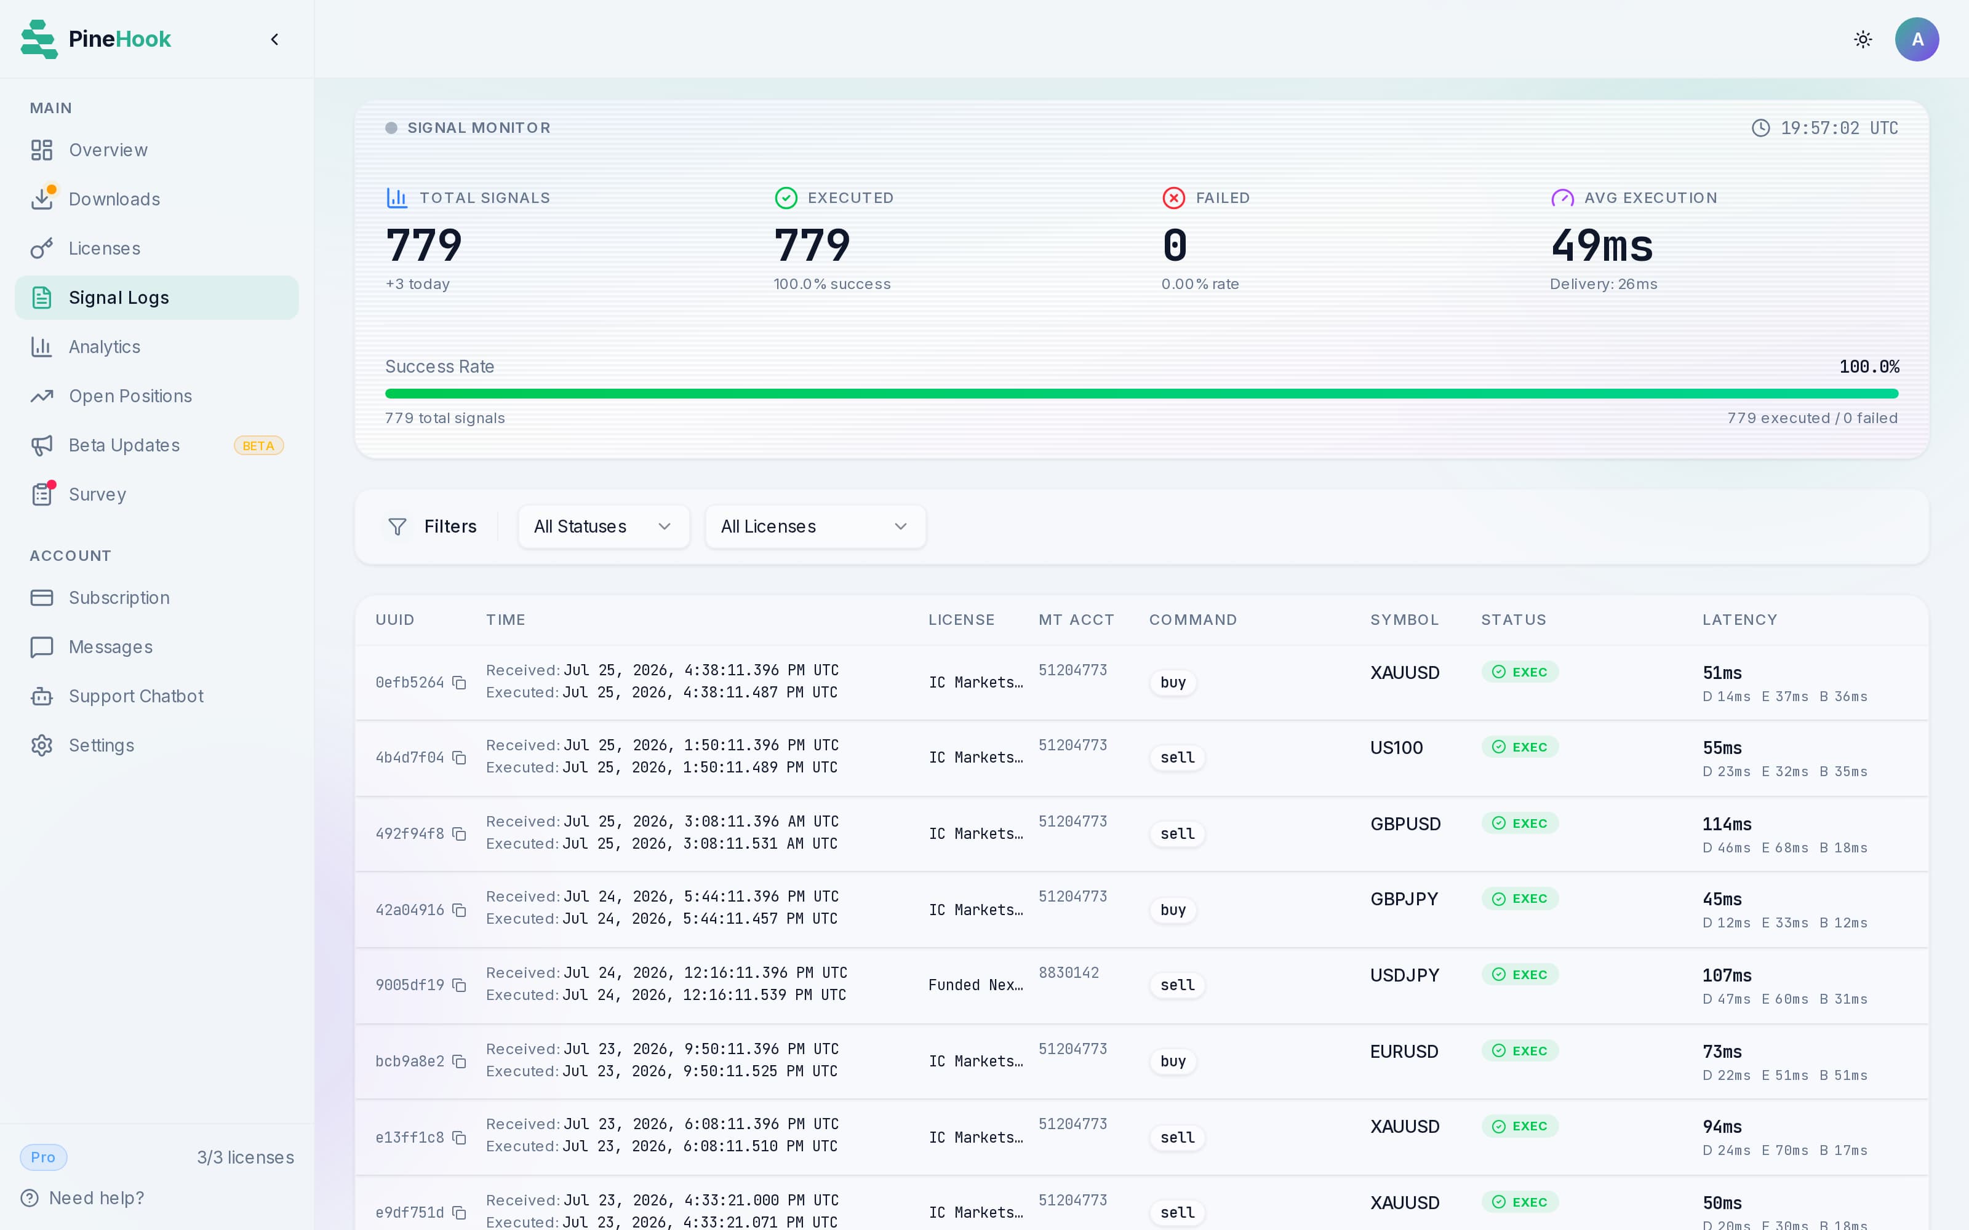Open the Survey page
Viewport: 1969px width, 1230px height.
pyautogui.click(x=156, y=494)
